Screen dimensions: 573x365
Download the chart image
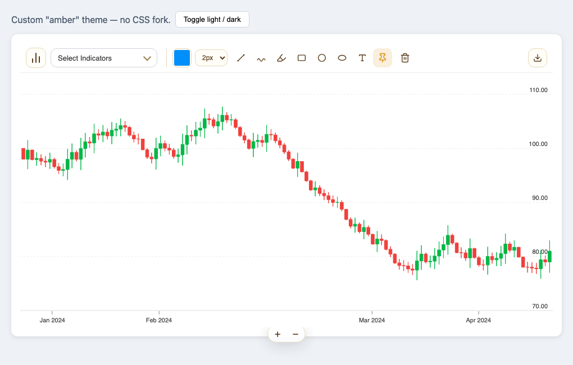[x=538, y=58]
